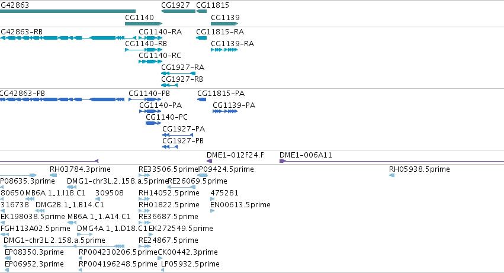Image resolution: width=504 pixels, height=273 pixels.
Task: Click the RH14052.5prime EST label
Action: tap(169, 193)
